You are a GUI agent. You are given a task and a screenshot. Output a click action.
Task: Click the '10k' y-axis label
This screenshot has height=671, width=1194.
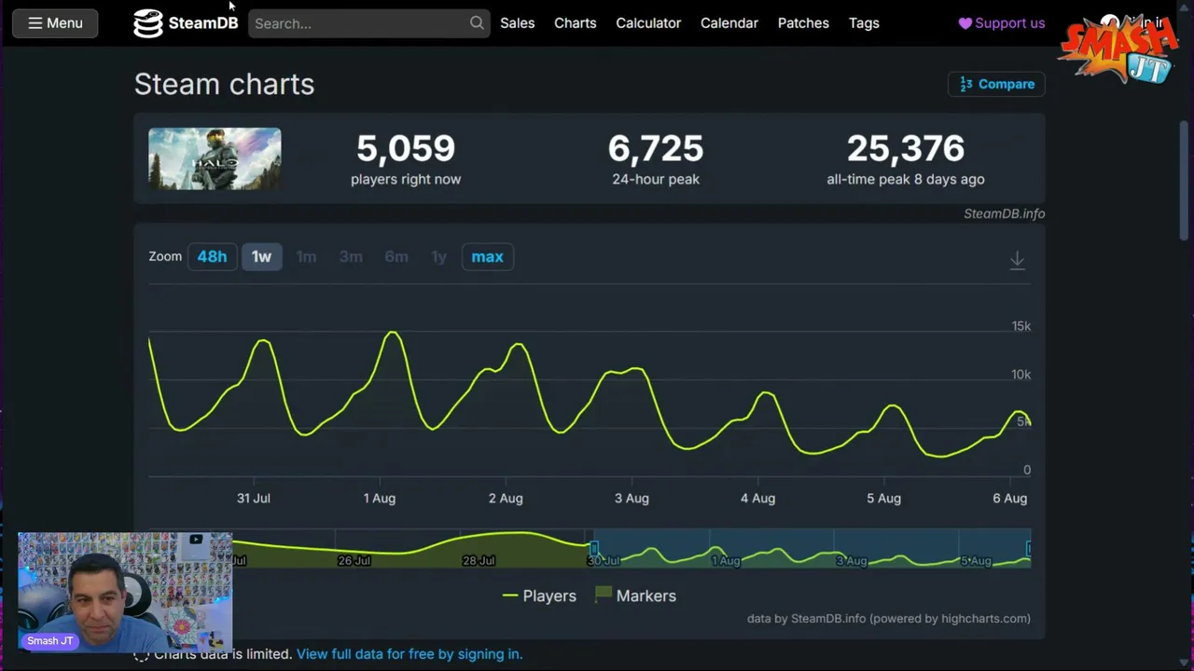pyautogui.click(x=1021, y=375)
